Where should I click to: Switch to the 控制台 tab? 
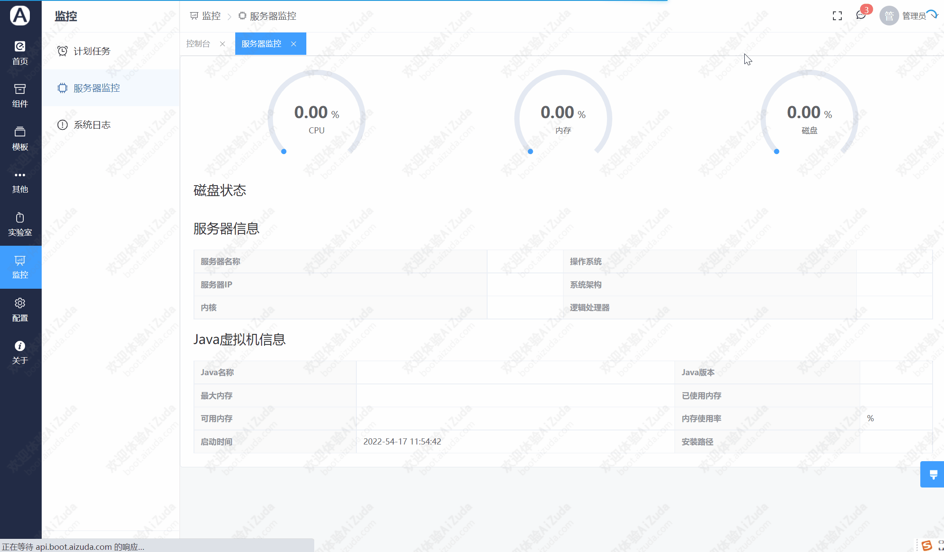click(198, 44)
